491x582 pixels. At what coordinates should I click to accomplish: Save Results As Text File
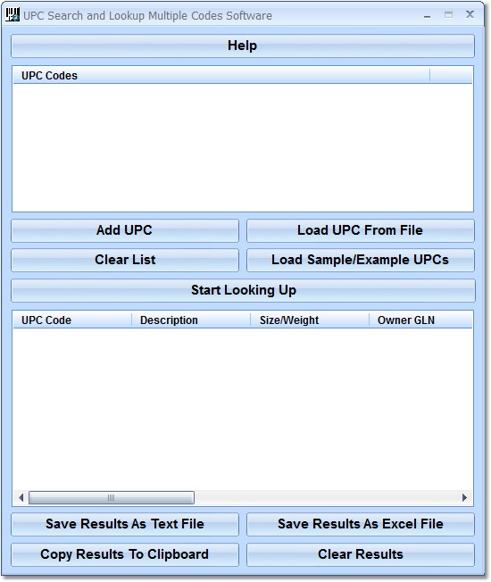[125, 524]
